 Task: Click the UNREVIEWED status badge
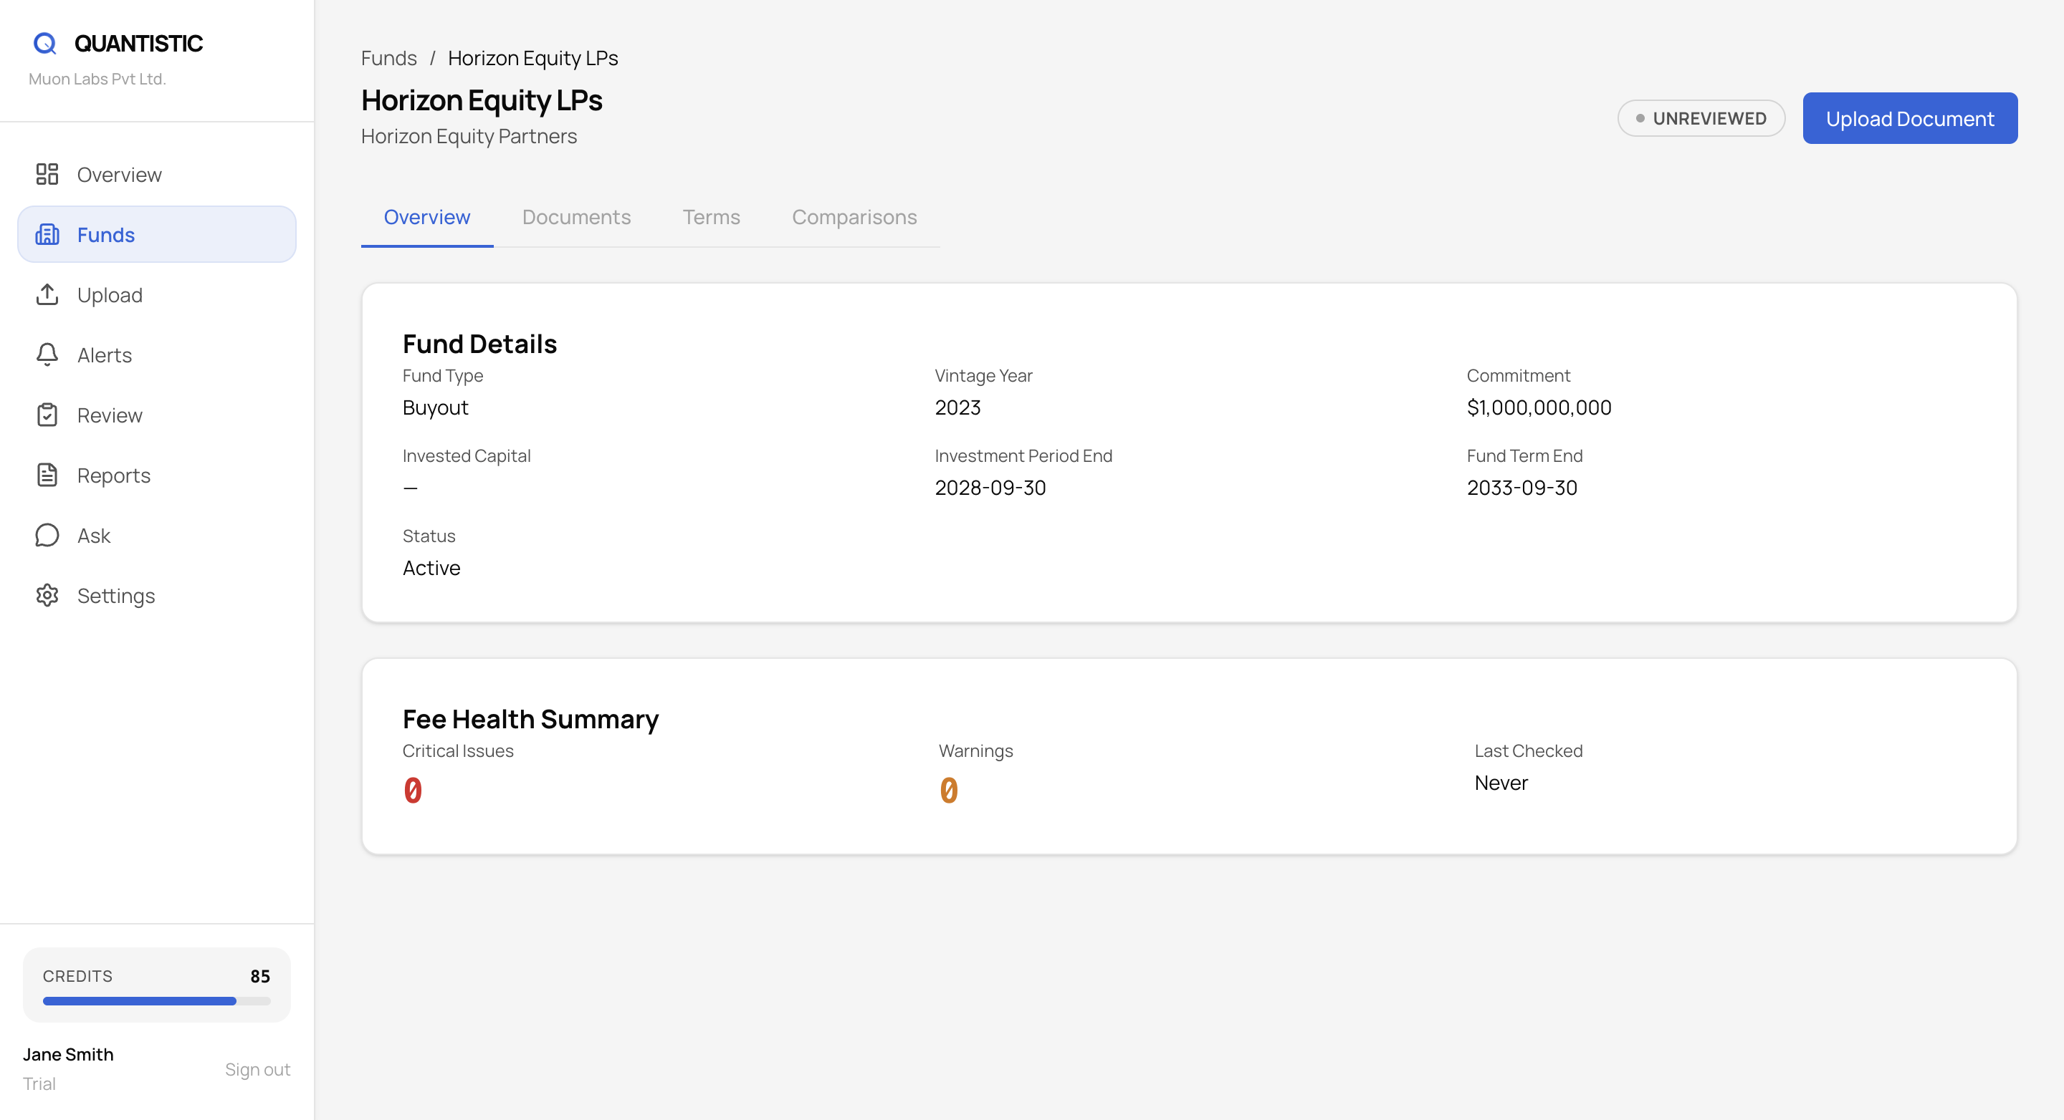pyautogui.click(x=1700, y=118)
